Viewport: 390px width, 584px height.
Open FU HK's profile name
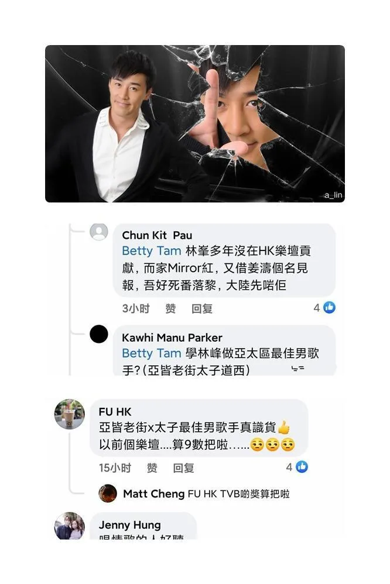click(115, 411)
